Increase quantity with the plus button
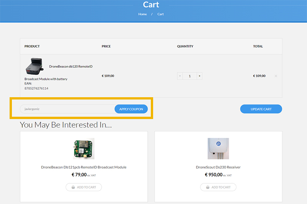 click(x=199, y=76)
